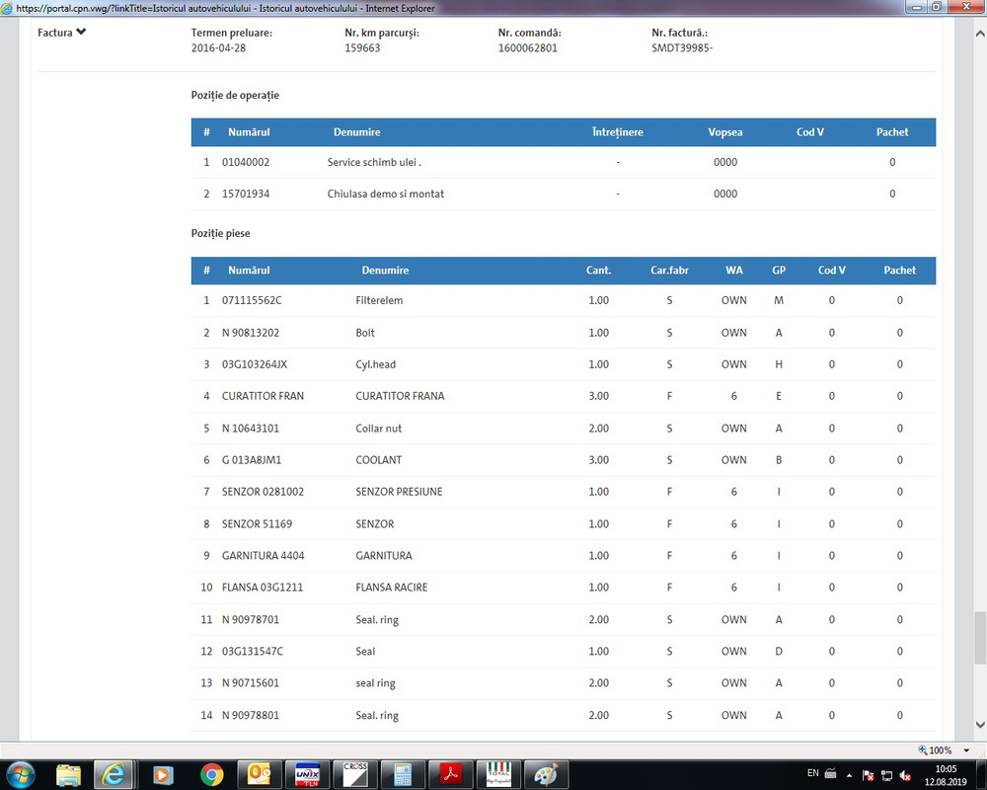Open the Windows Start menu
The image size is (987, 790).
(20, 774)
